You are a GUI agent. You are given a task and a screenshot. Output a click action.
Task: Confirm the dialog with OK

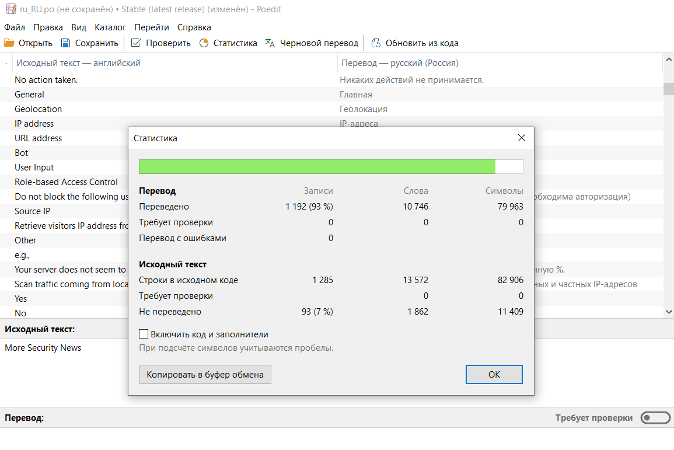(494, 374)
